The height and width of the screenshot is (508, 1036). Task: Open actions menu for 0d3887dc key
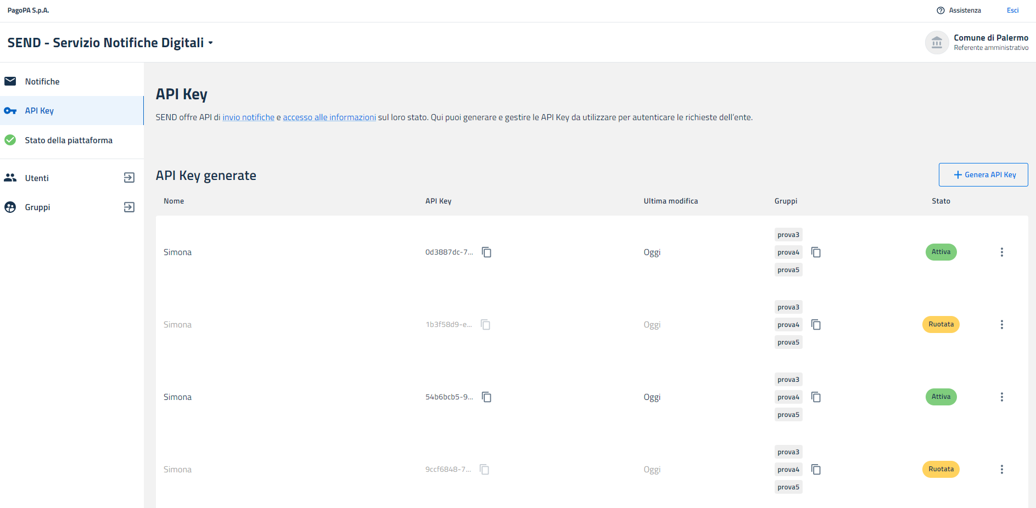(1001, 252)
